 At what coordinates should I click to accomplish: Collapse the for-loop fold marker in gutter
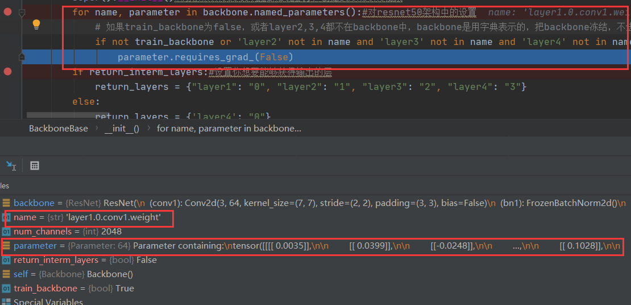point(22,13)
